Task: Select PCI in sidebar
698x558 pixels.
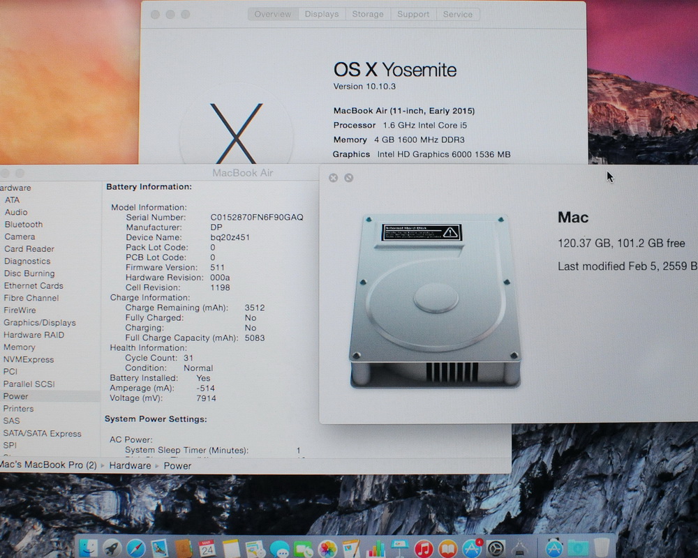Action: coord(10,372)
